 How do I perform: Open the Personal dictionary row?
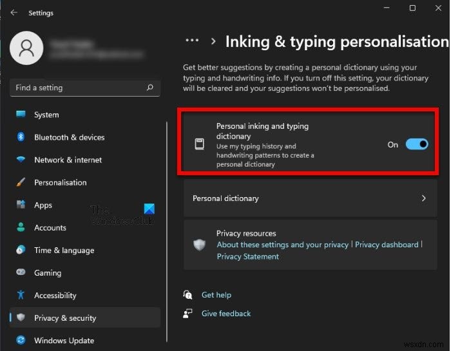click(310, 198)
